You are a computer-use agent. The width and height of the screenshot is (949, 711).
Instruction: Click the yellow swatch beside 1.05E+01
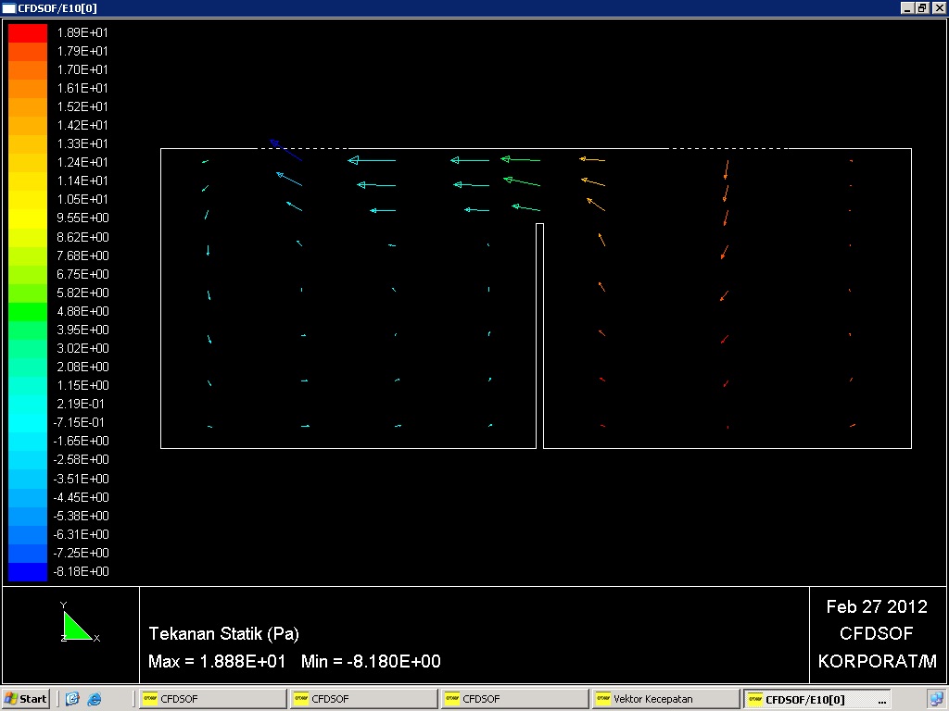click(28, 200)
